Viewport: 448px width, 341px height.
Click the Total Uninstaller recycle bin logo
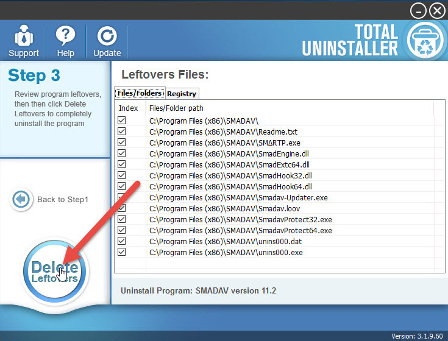425,41
